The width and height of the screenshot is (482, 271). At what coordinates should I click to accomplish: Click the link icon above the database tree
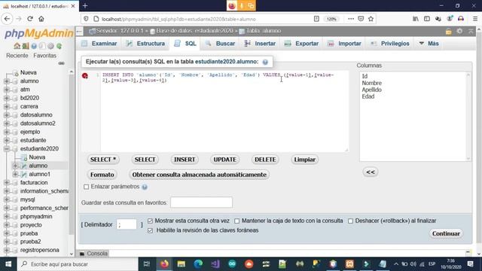pos(61,63)
